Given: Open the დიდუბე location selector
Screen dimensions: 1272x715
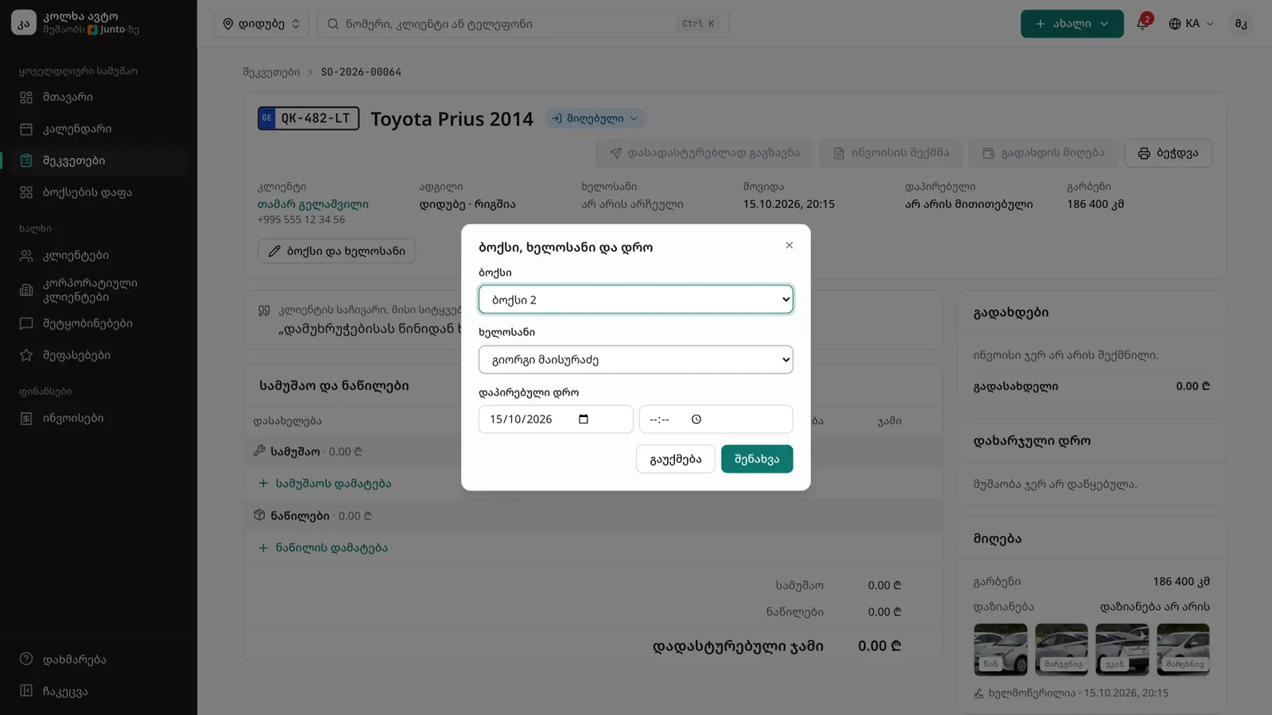Looking at the screenshot, I should [261, 24].
